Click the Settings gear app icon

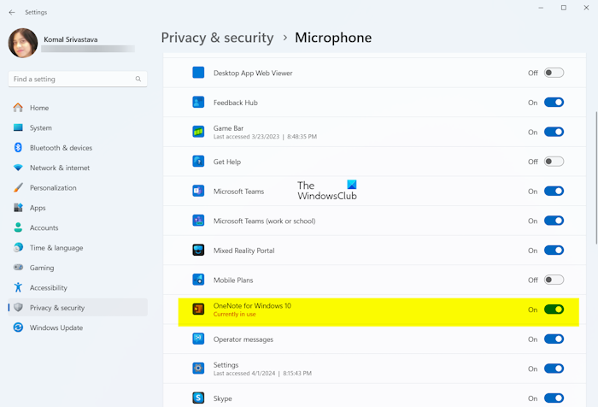coord(198,369)
